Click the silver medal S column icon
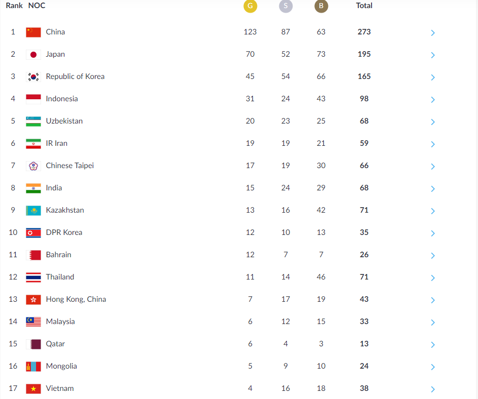This screenshot has width=478, height=399. tap(285, 6)
